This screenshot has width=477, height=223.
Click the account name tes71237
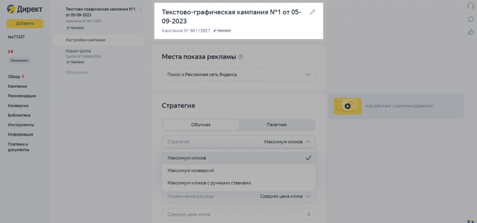pos(16,37)
